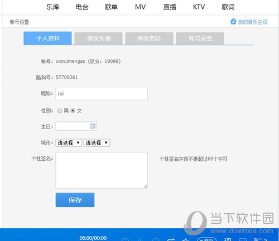Open the 歌单 playlist tab

pyautogui.click(x=111, y=7)
